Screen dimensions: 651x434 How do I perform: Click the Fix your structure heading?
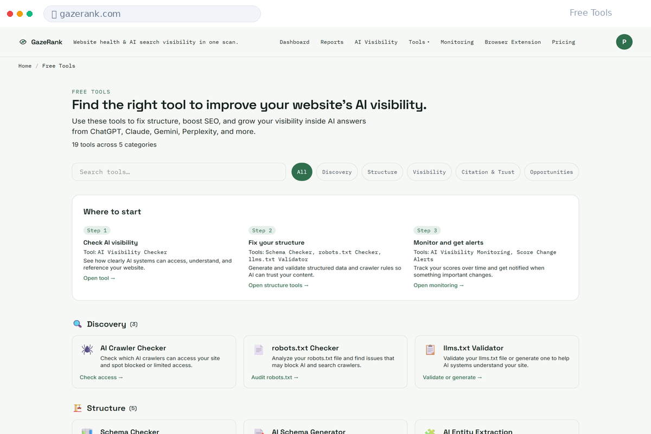coord(277,242)
